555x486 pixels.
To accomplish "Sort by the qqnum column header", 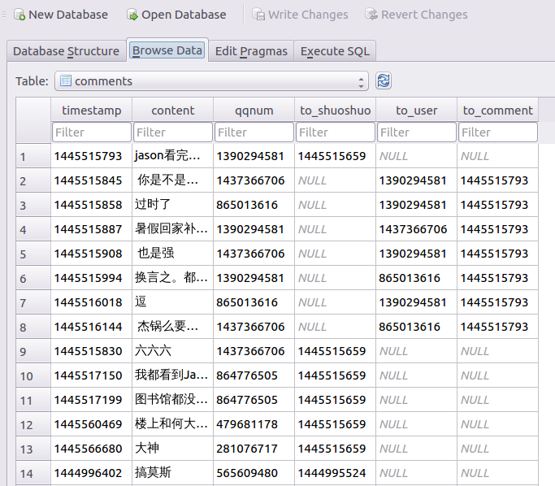I will click(254, 111).
